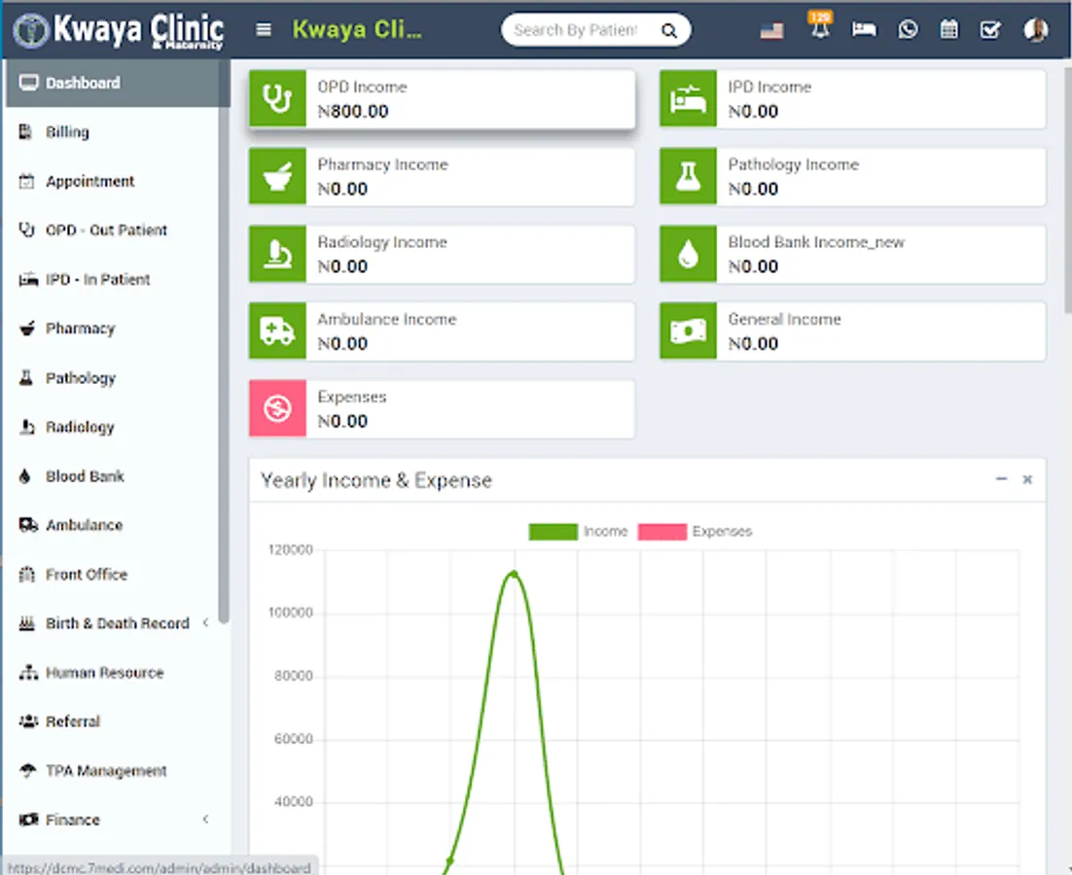Open the WhatsApp chat icon
The width and height of the screenshot is (1072, 875).
(x=908, y=29)
